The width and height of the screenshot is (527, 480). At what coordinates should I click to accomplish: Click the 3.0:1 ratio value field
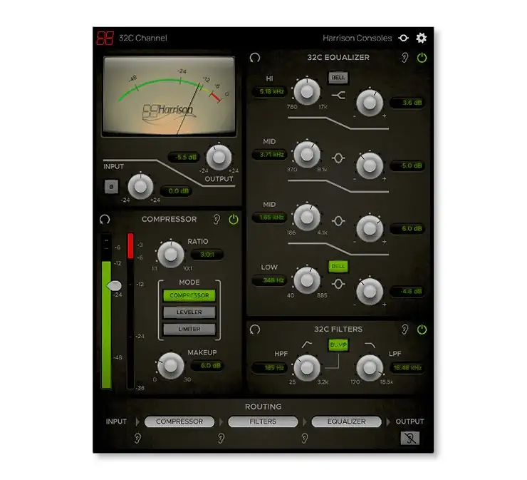(207, 255)
